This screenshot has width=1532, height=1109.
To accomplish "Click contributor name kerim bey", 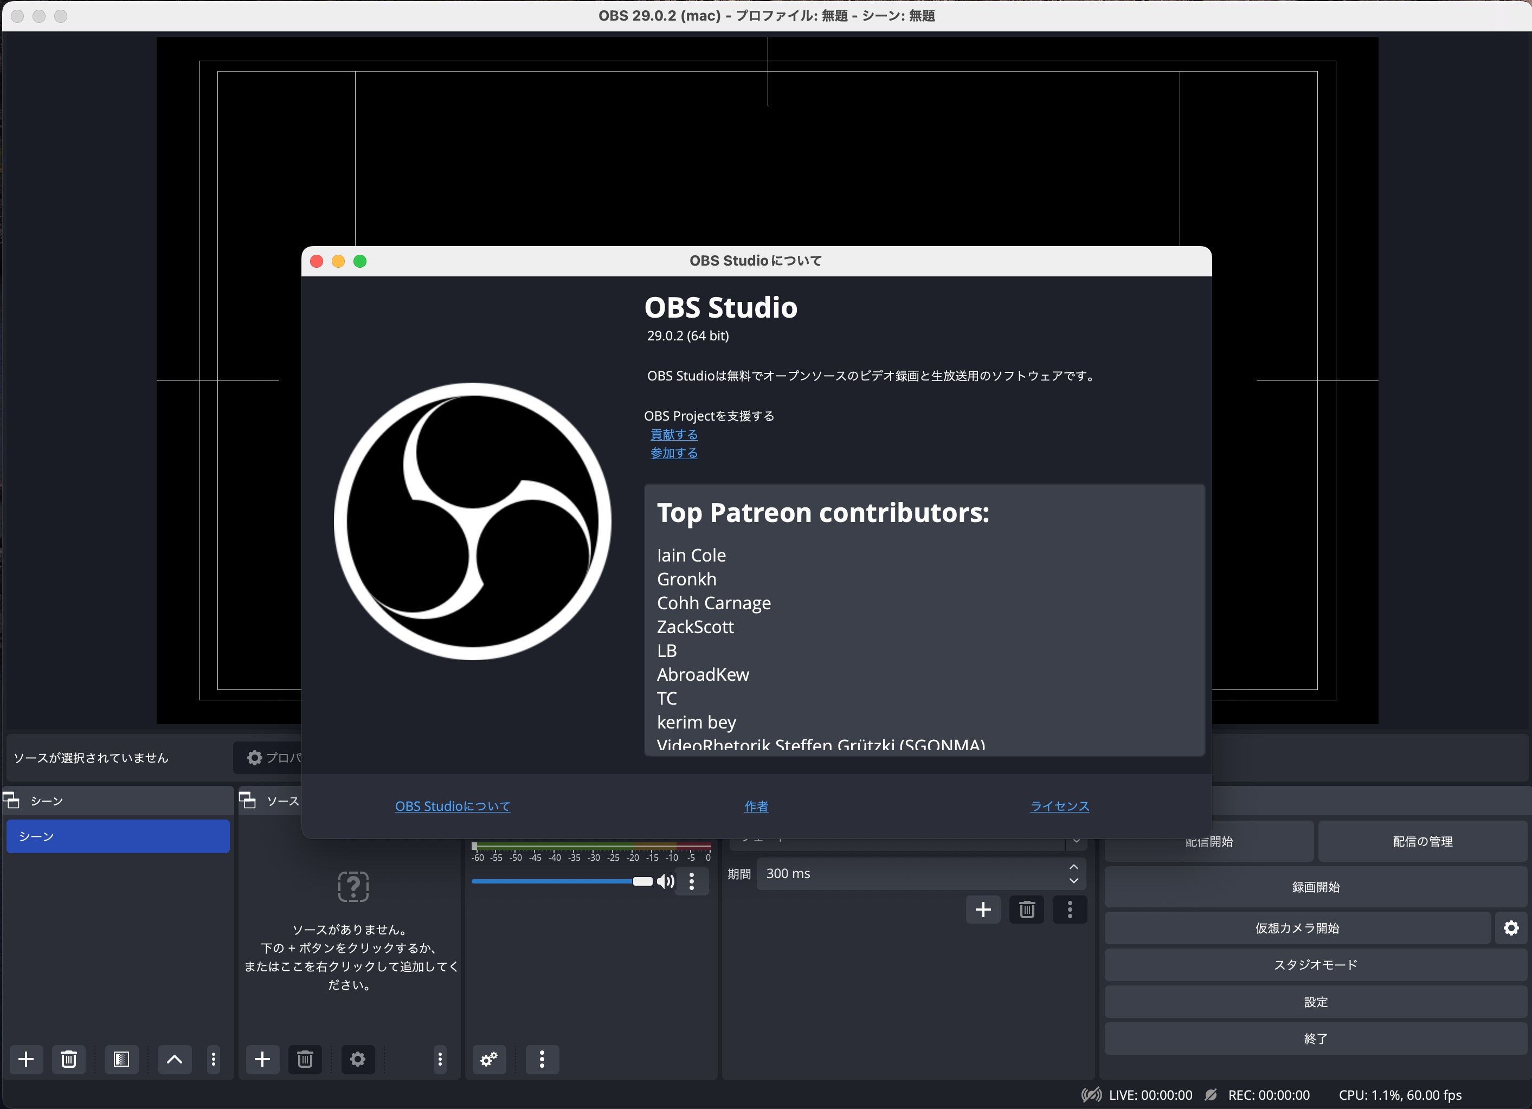I will coord(697,723).
